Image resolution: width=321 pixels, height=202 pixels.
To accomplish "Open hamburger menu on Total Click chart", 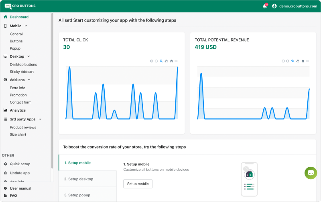I will pyautogui.click(x=176, y=61).
